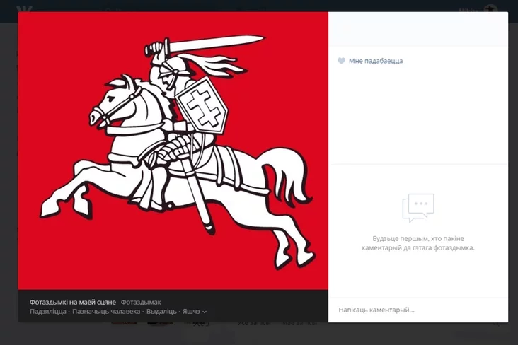Click the author header atop the right panel
The height and width of the screenshot is (345, 518).
(x=418, y=30)
